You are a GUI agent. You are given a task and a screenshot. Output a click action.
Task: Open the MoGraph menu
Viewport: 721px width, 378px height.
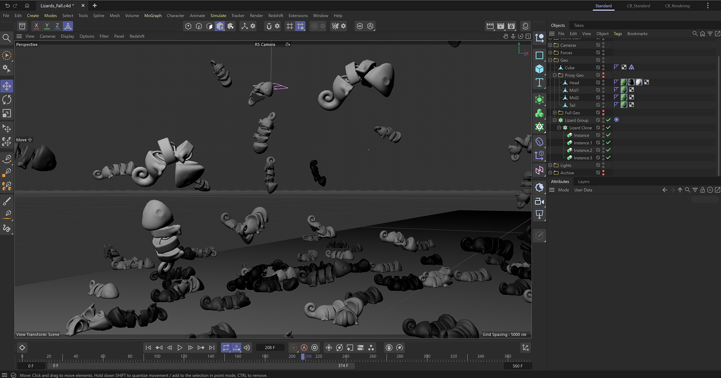[x=153, y=16]
